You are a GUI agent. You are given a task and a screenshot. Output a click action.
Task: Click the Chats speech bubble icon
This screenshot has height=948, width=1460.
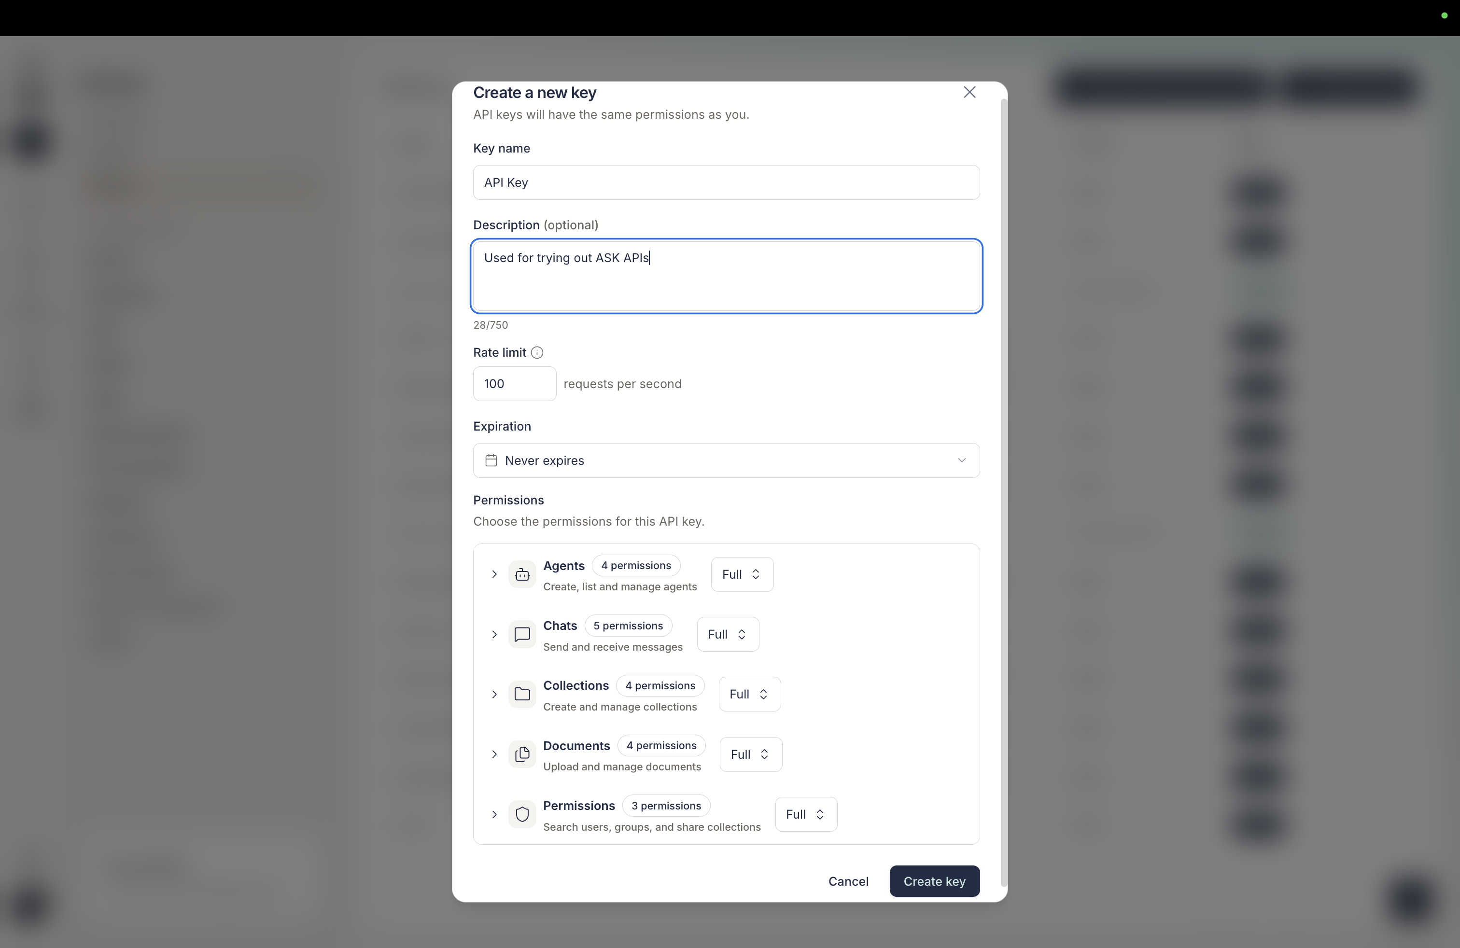[522, 635]
